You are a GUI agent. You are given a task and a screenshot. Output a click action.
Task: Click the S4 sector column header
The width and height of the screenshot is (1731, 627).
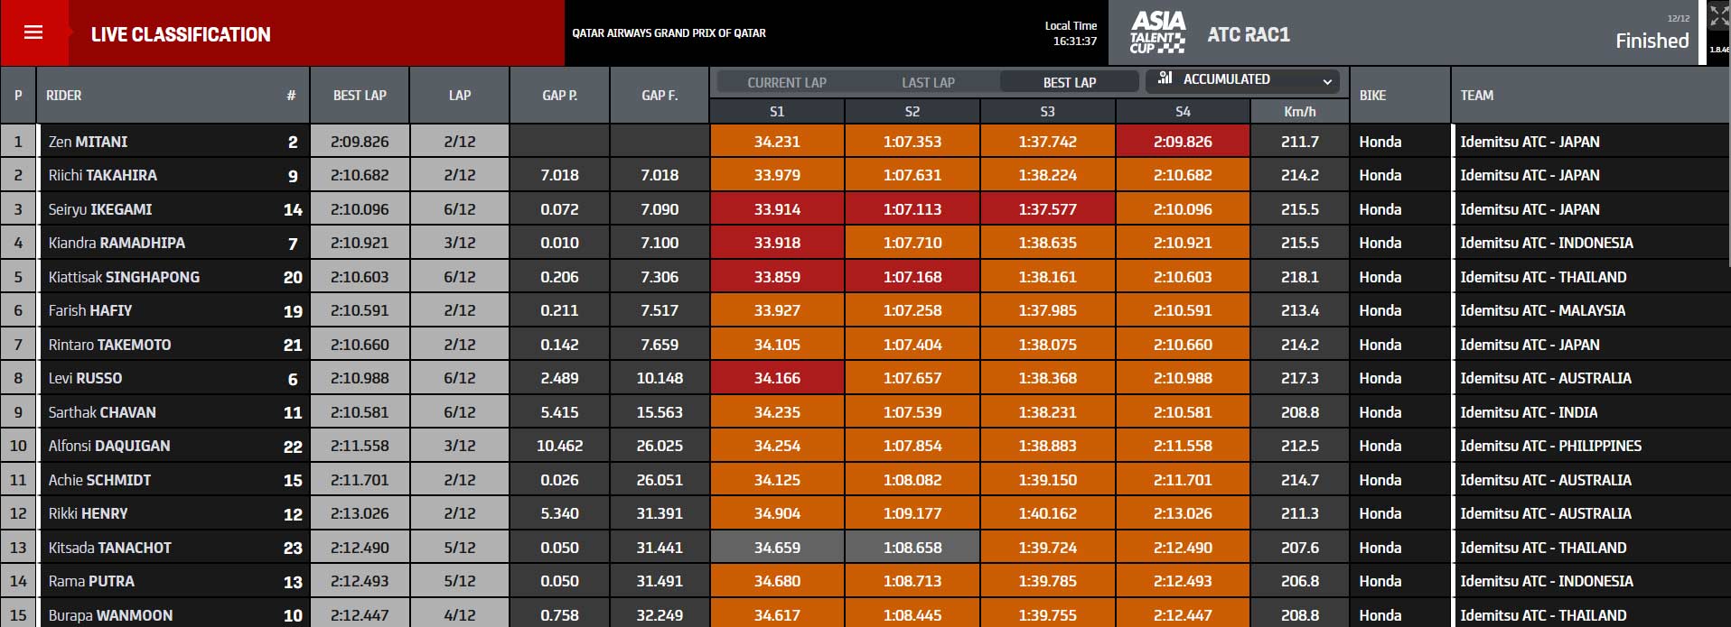(1183, 112)
